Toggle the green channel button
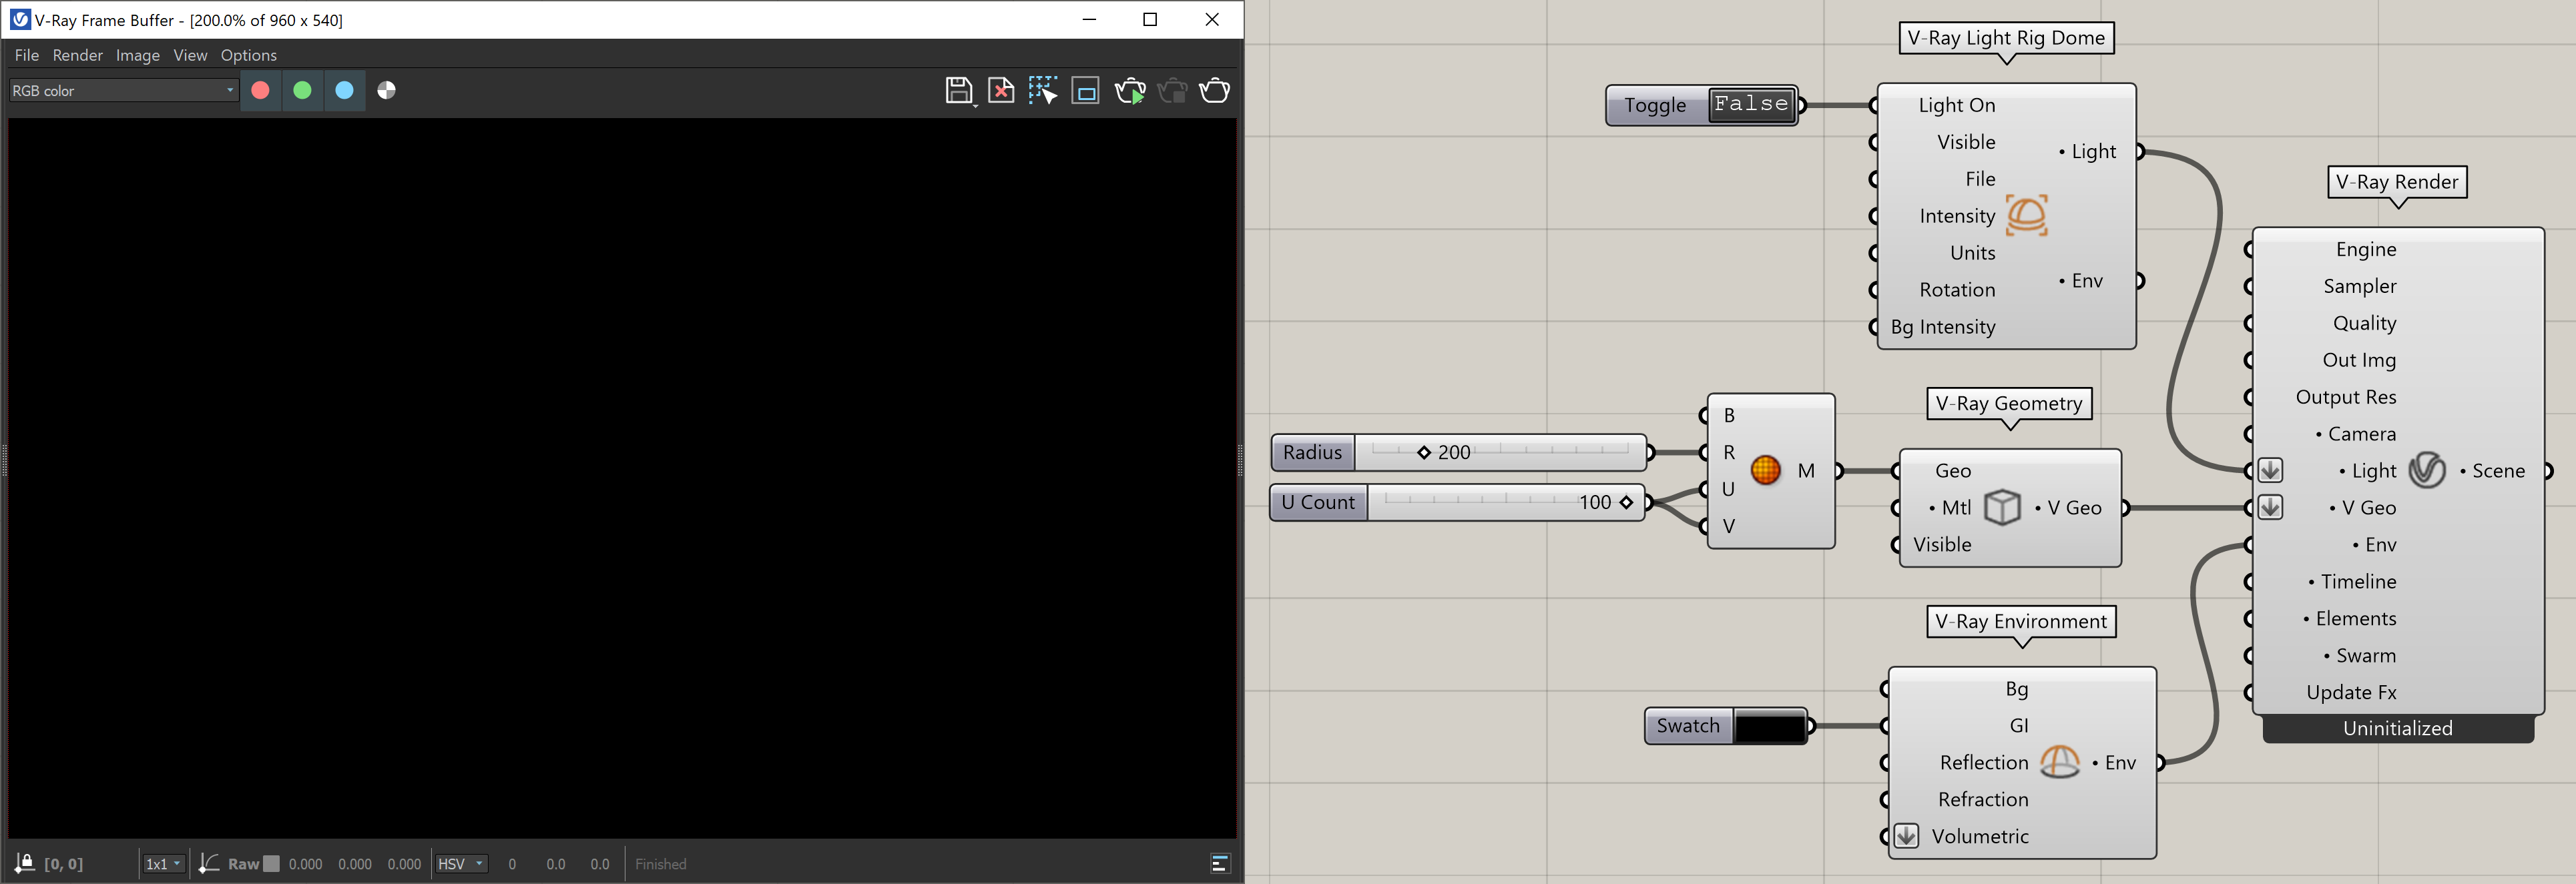 point(302,90)
